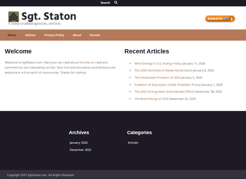Open the Articles menu item
This screenshot has width=246, height=179.
(x=30, y=35)
